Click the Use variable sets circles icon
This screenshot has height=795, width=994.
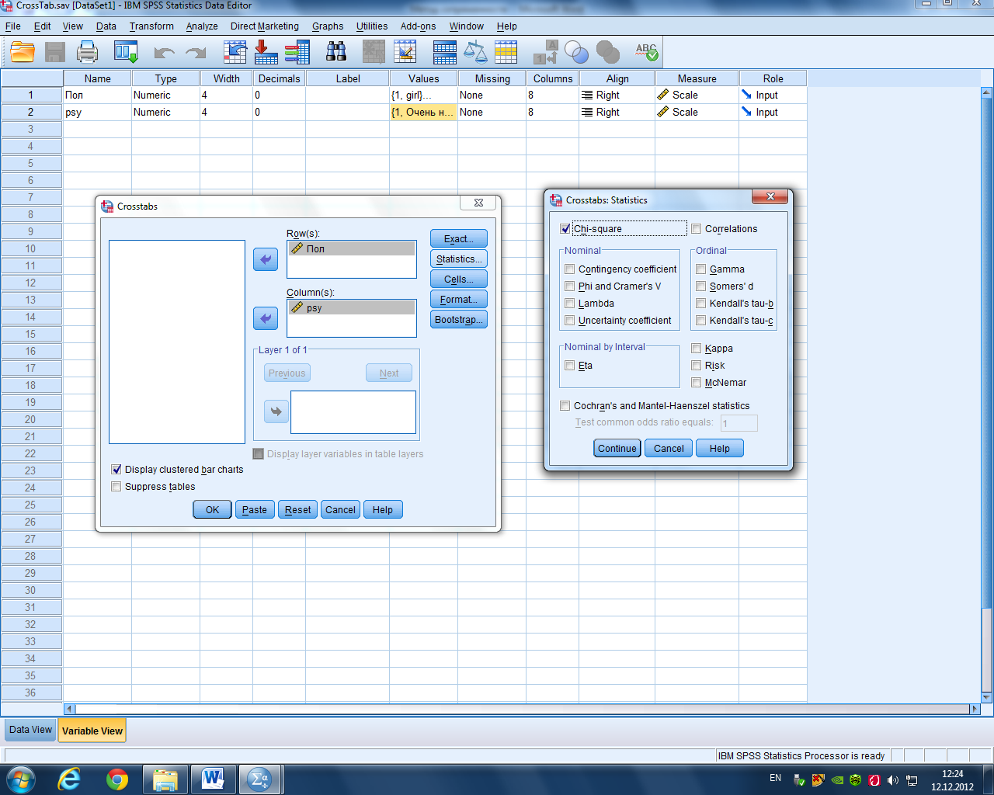click(x=576, y=52)
